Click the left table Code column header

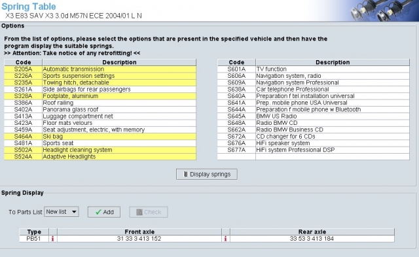(24, 62)
